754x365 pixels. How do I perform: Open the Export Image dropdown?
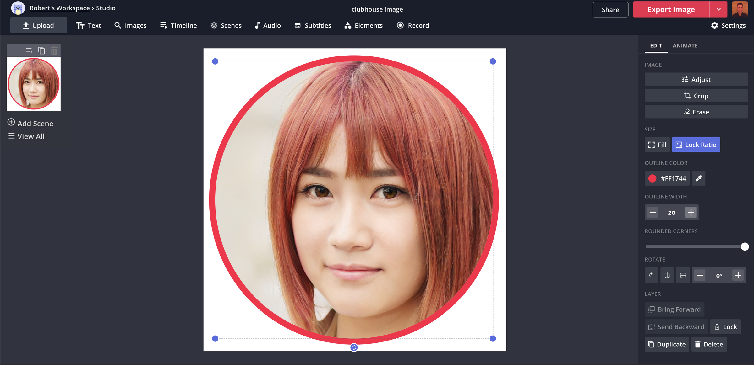[x=718, y=9]
